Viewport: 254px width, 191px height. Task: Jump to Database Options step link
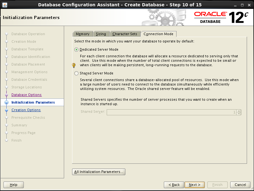[x=27, y=95]
